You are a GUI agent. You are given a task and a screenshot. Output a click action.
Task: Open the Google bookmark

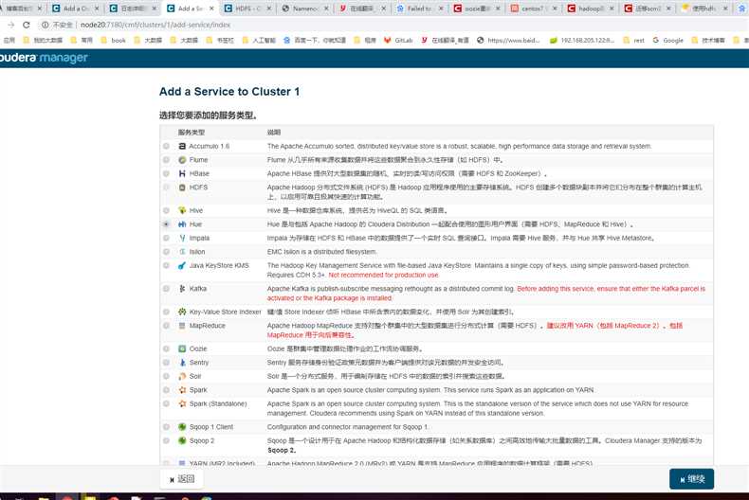667,41
